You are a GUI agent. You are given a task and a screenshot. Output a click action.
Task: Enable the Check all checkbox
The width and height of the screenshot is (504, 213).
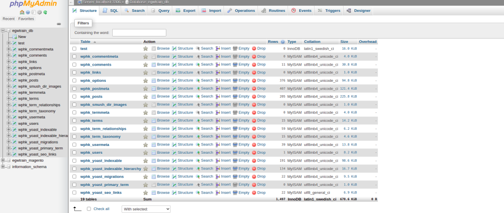(x=89, y=209)
